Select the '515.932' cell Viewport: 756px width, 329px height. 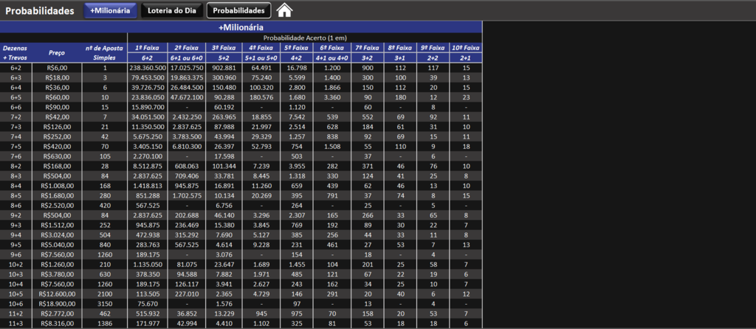pos(148,313)
